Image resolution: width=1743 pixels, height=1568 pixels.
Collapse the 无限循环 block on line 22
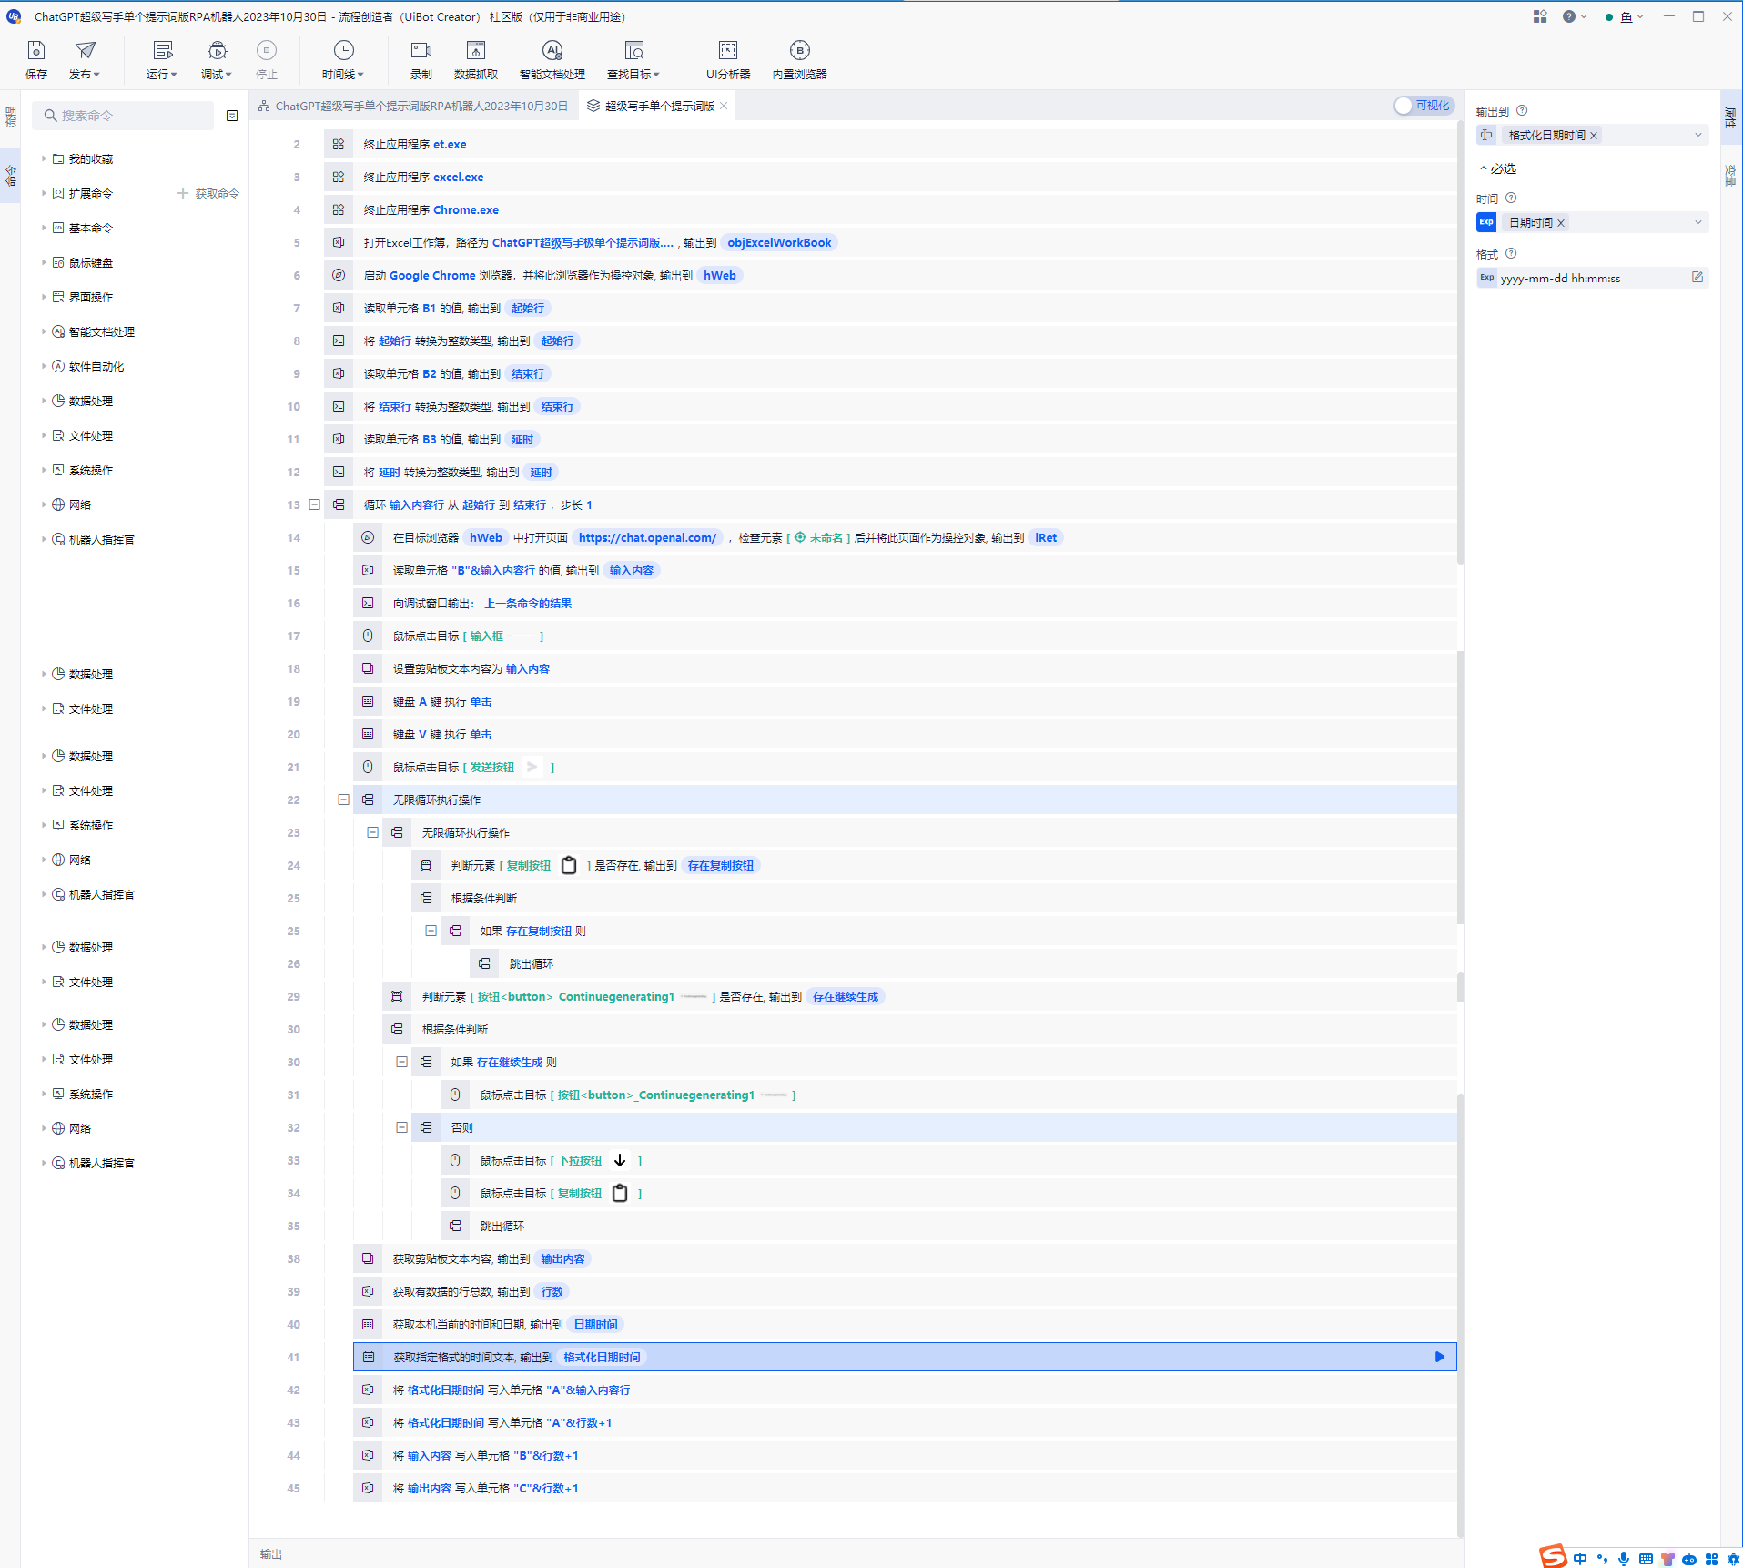(x=344, y=799)
